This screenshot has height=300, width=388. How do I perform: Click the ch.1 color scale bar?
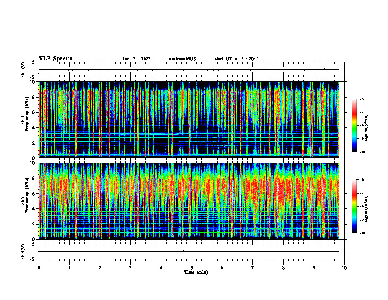click(x=354, y=125)
